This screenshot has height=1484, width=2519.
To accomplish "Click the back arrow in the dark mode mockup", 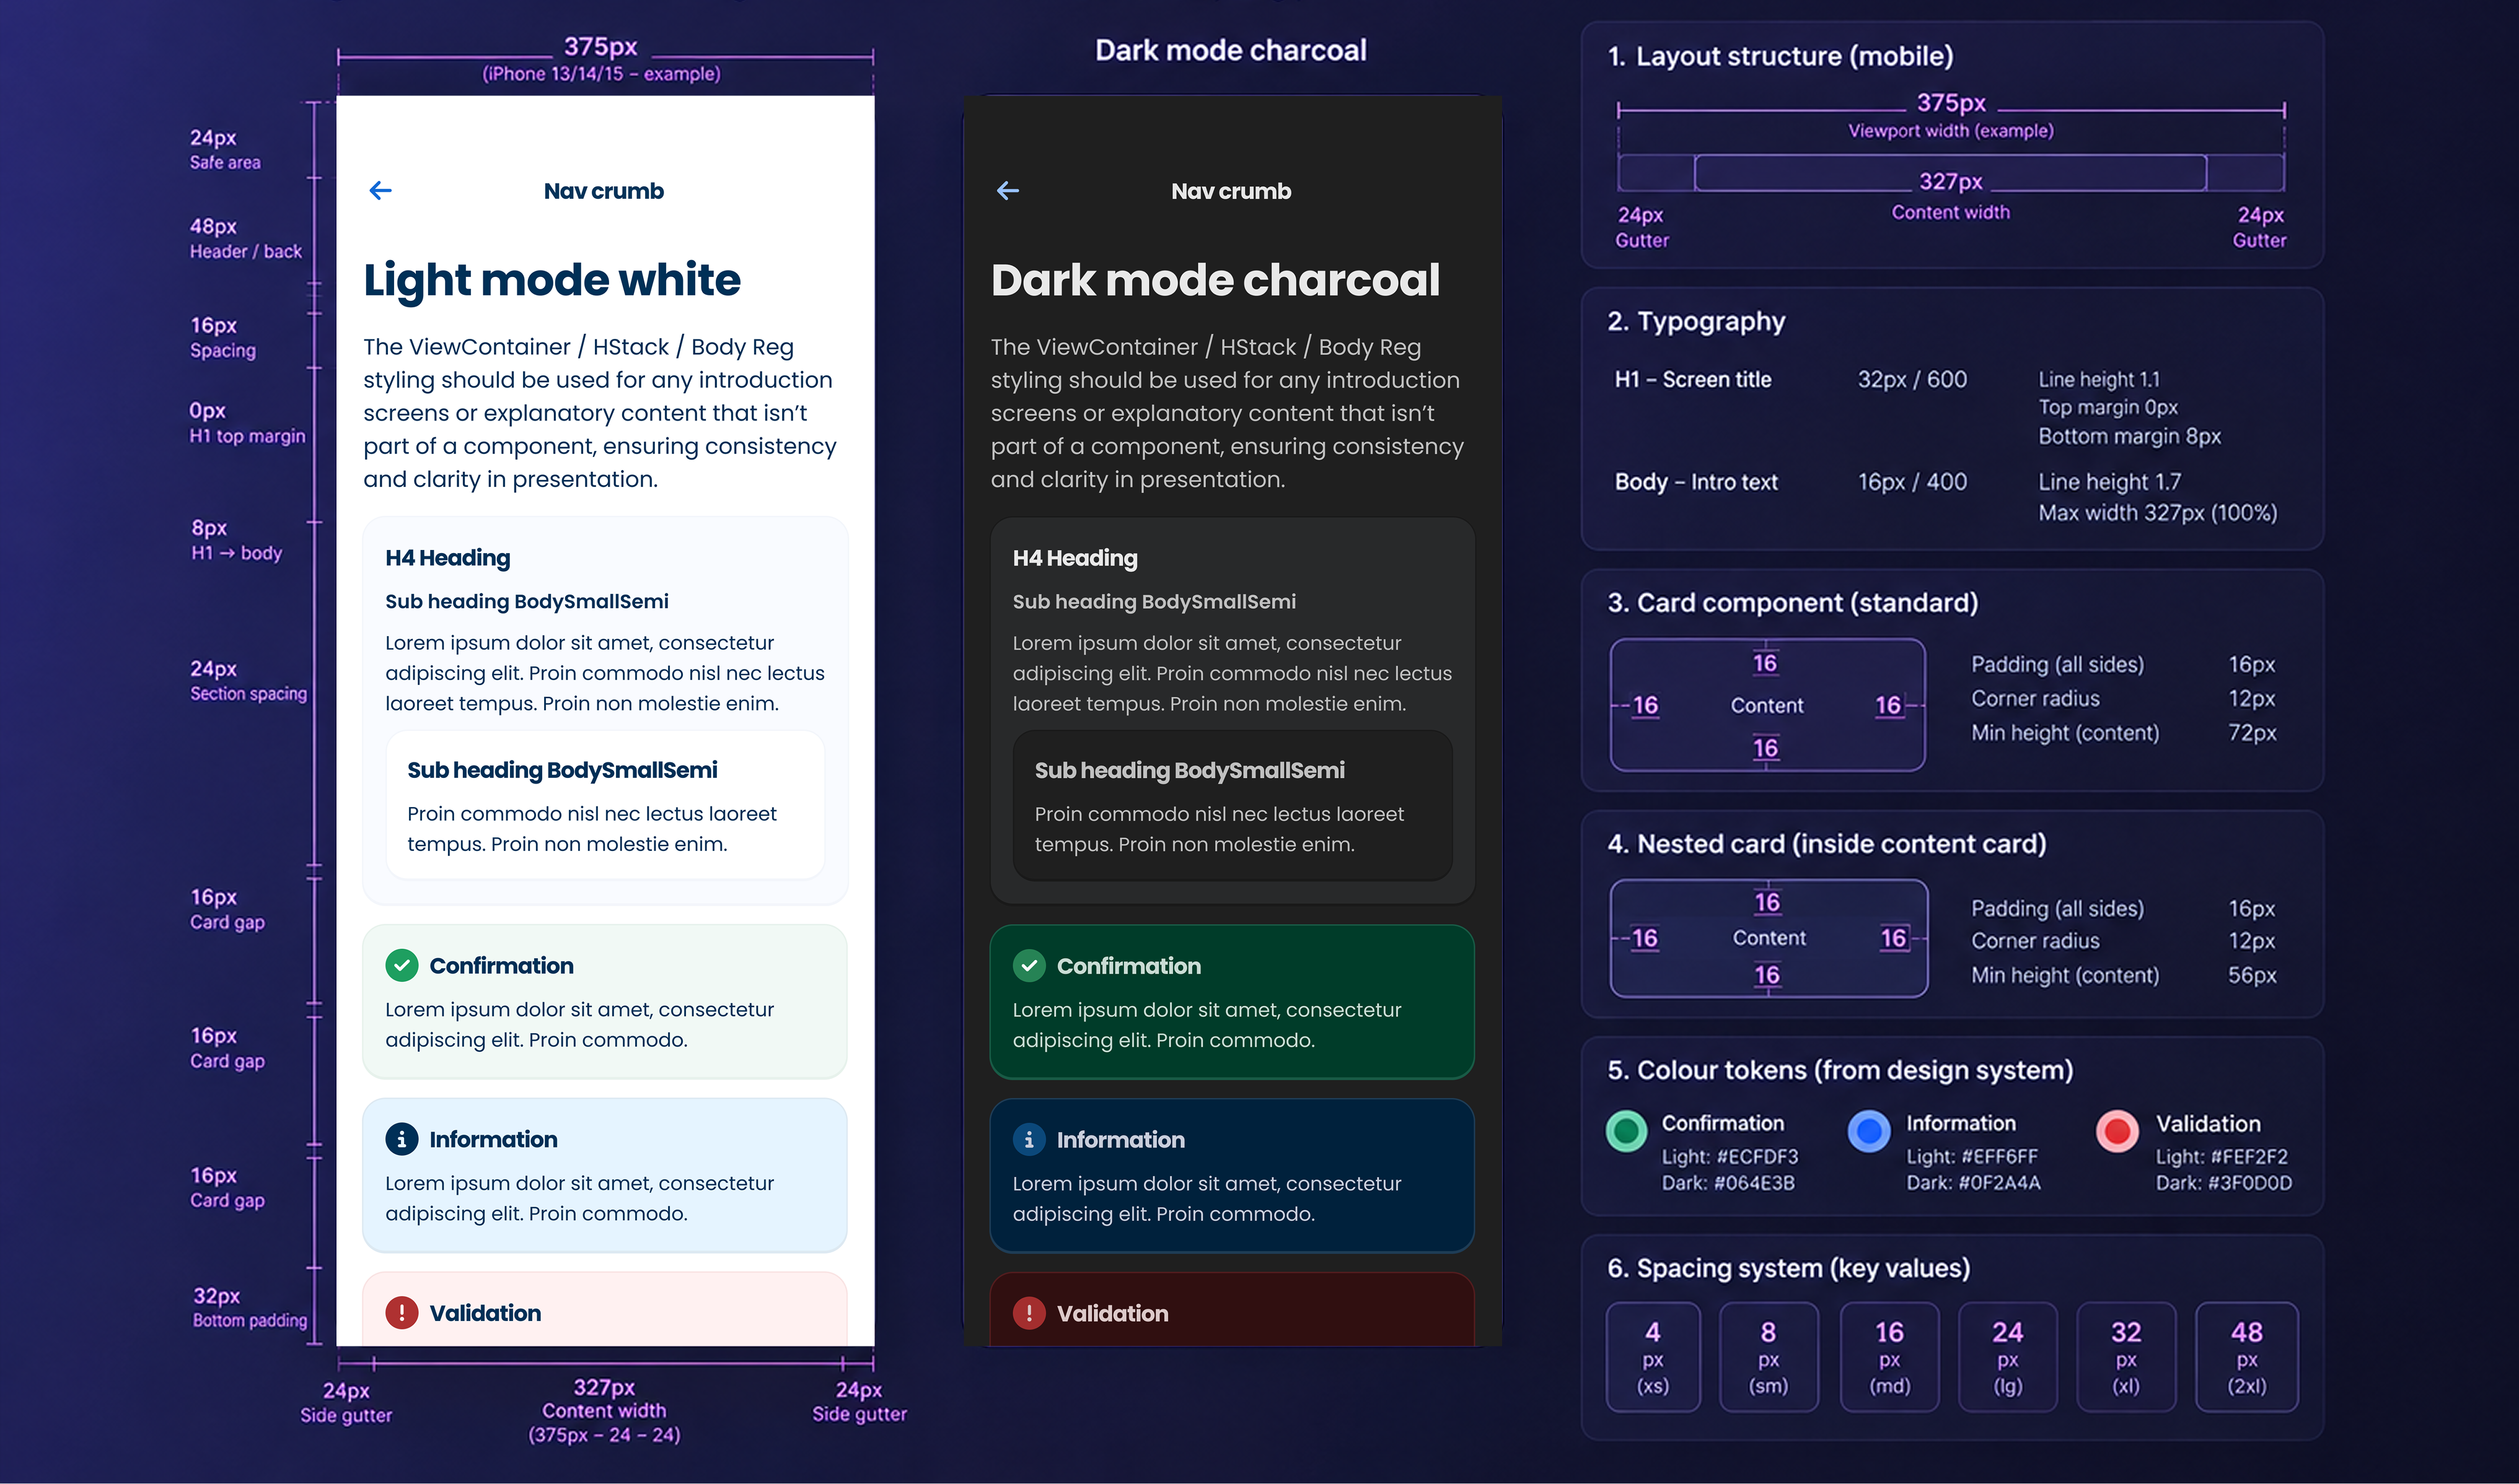I will (1008, 190).
